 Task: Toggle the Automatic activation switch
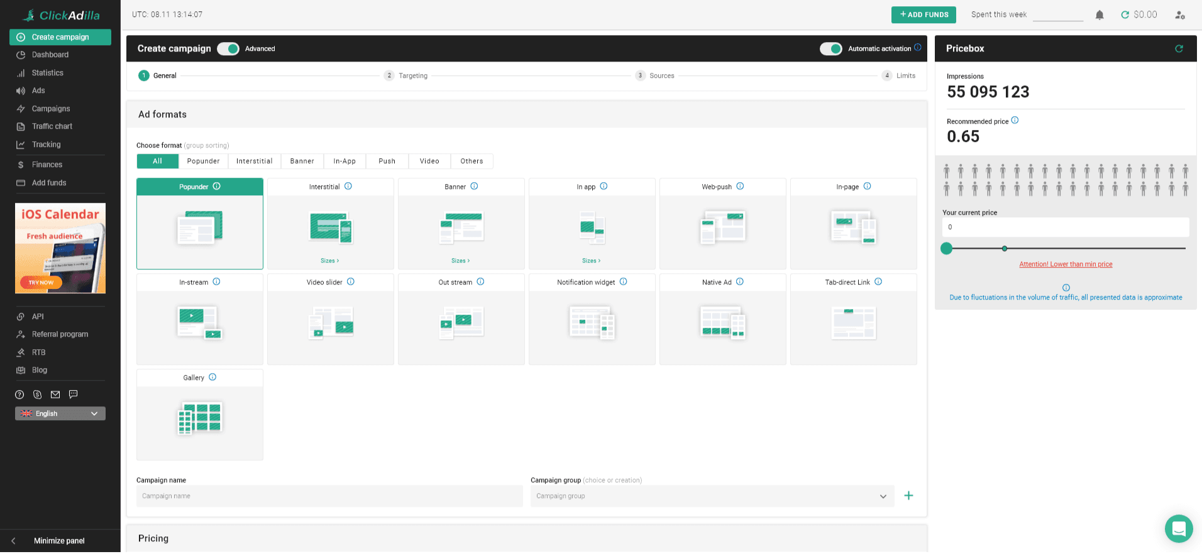pos(830,49)
